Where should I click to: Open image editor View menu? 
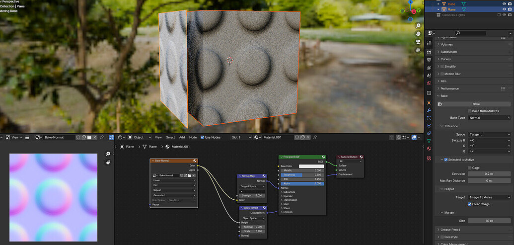click(13, 138)
